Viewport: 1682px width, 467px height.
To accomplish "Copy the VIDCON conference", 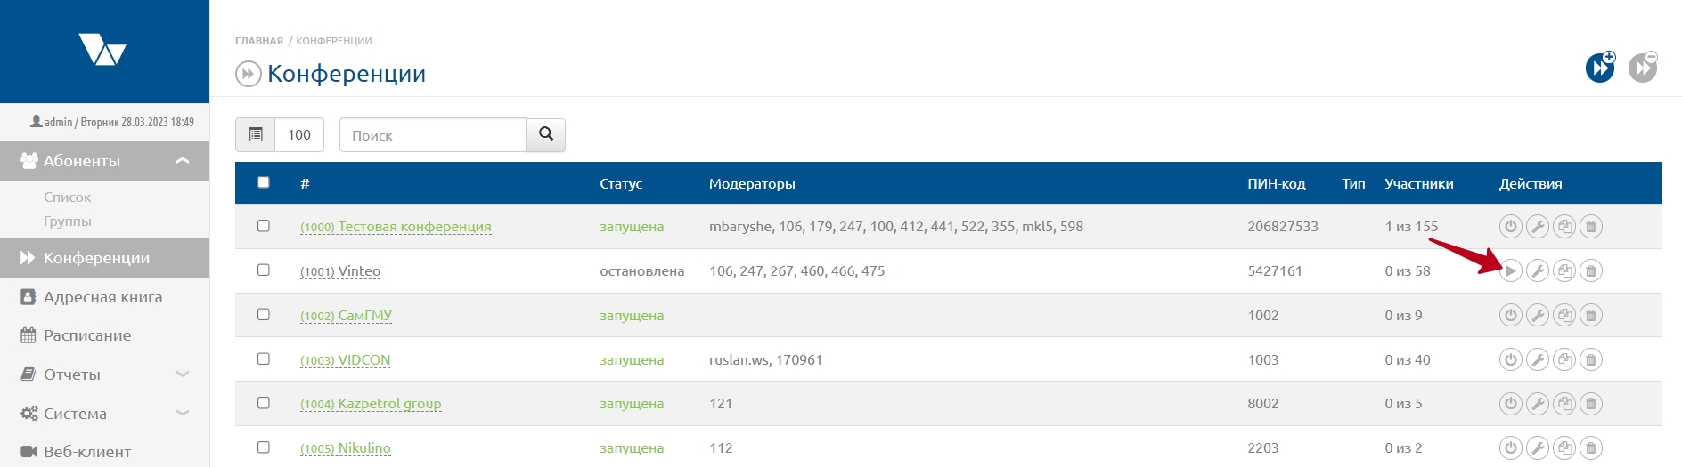I will 1564,359.
